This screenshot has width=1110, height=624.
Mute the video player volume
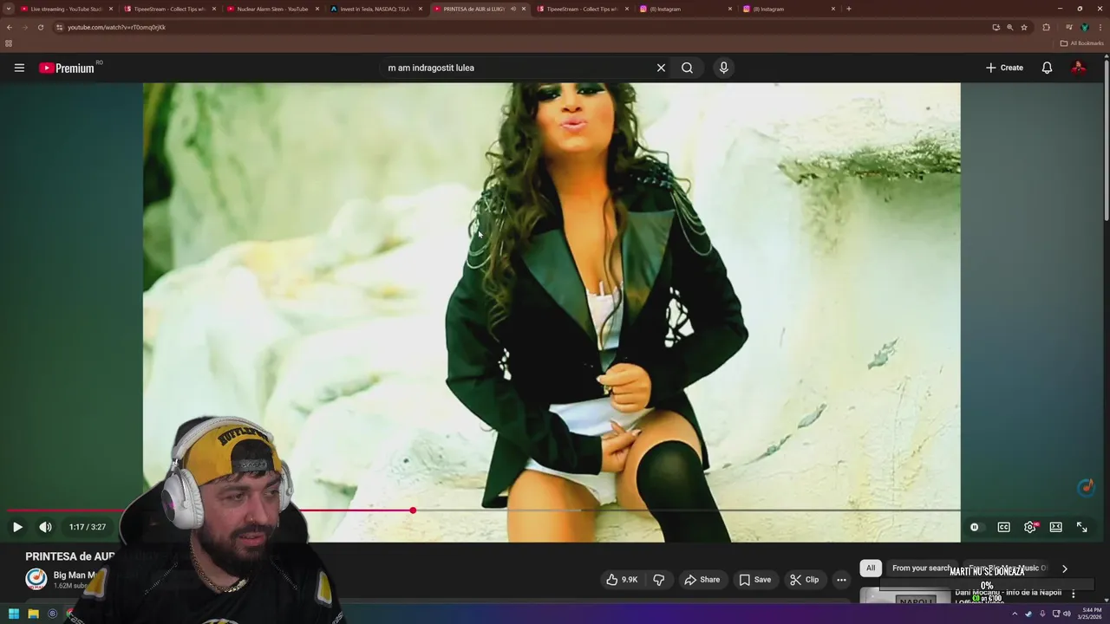point(45,527)
